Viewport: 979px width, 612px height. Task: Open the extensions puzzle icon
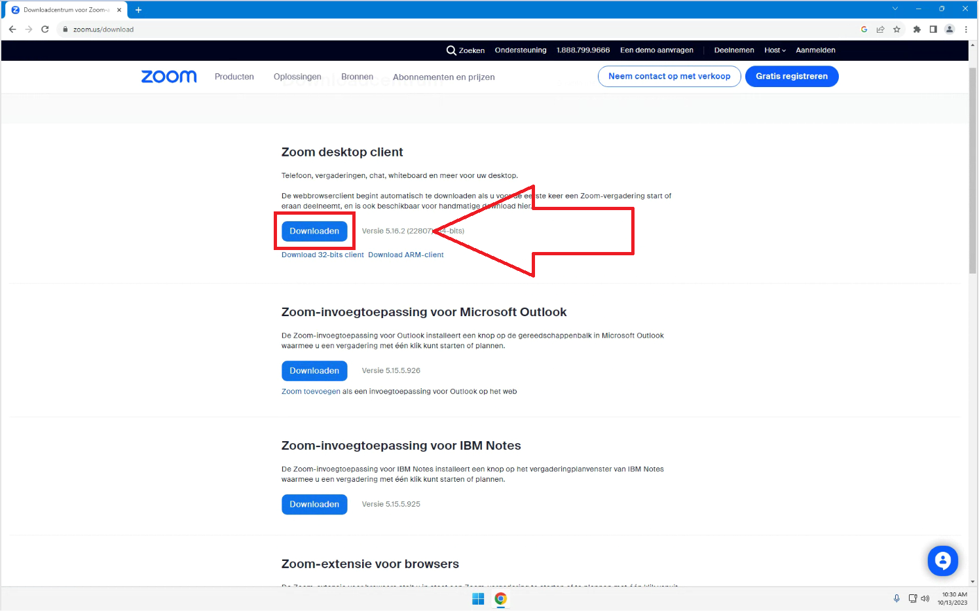point(917,29)
